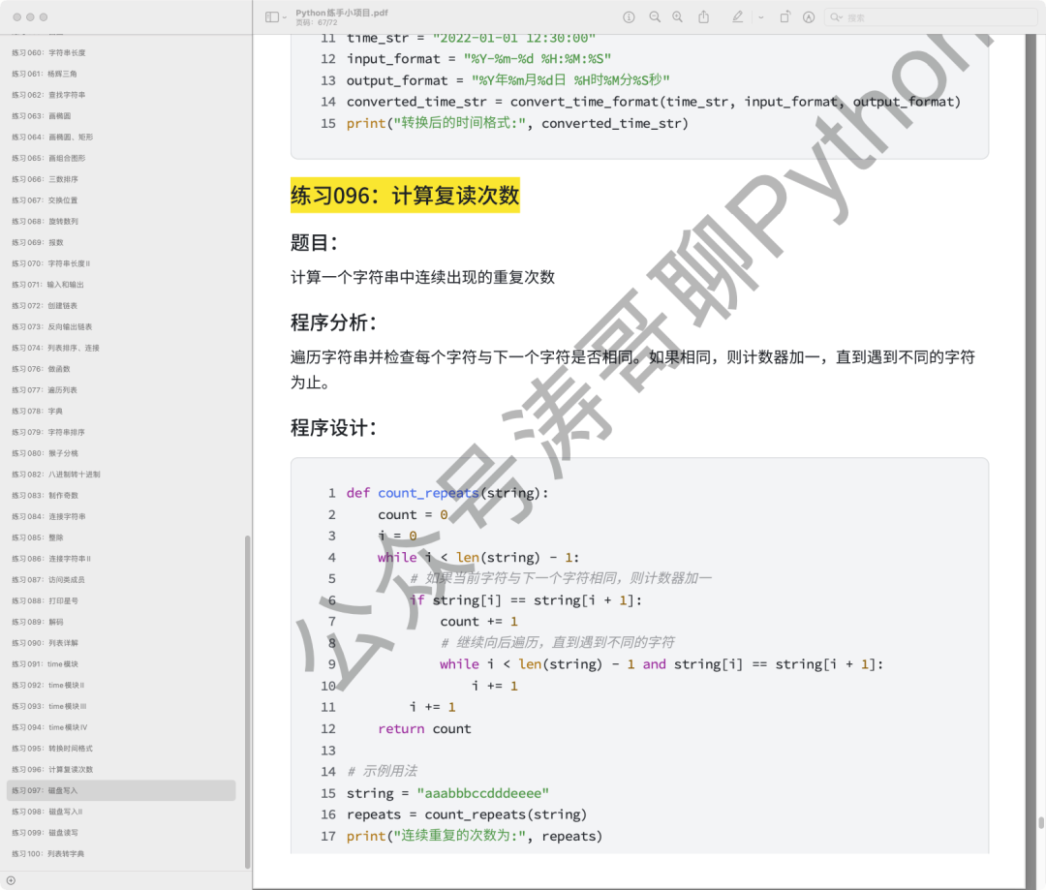
Task: Rotate the page with the rotate icon
Action: 784,17
